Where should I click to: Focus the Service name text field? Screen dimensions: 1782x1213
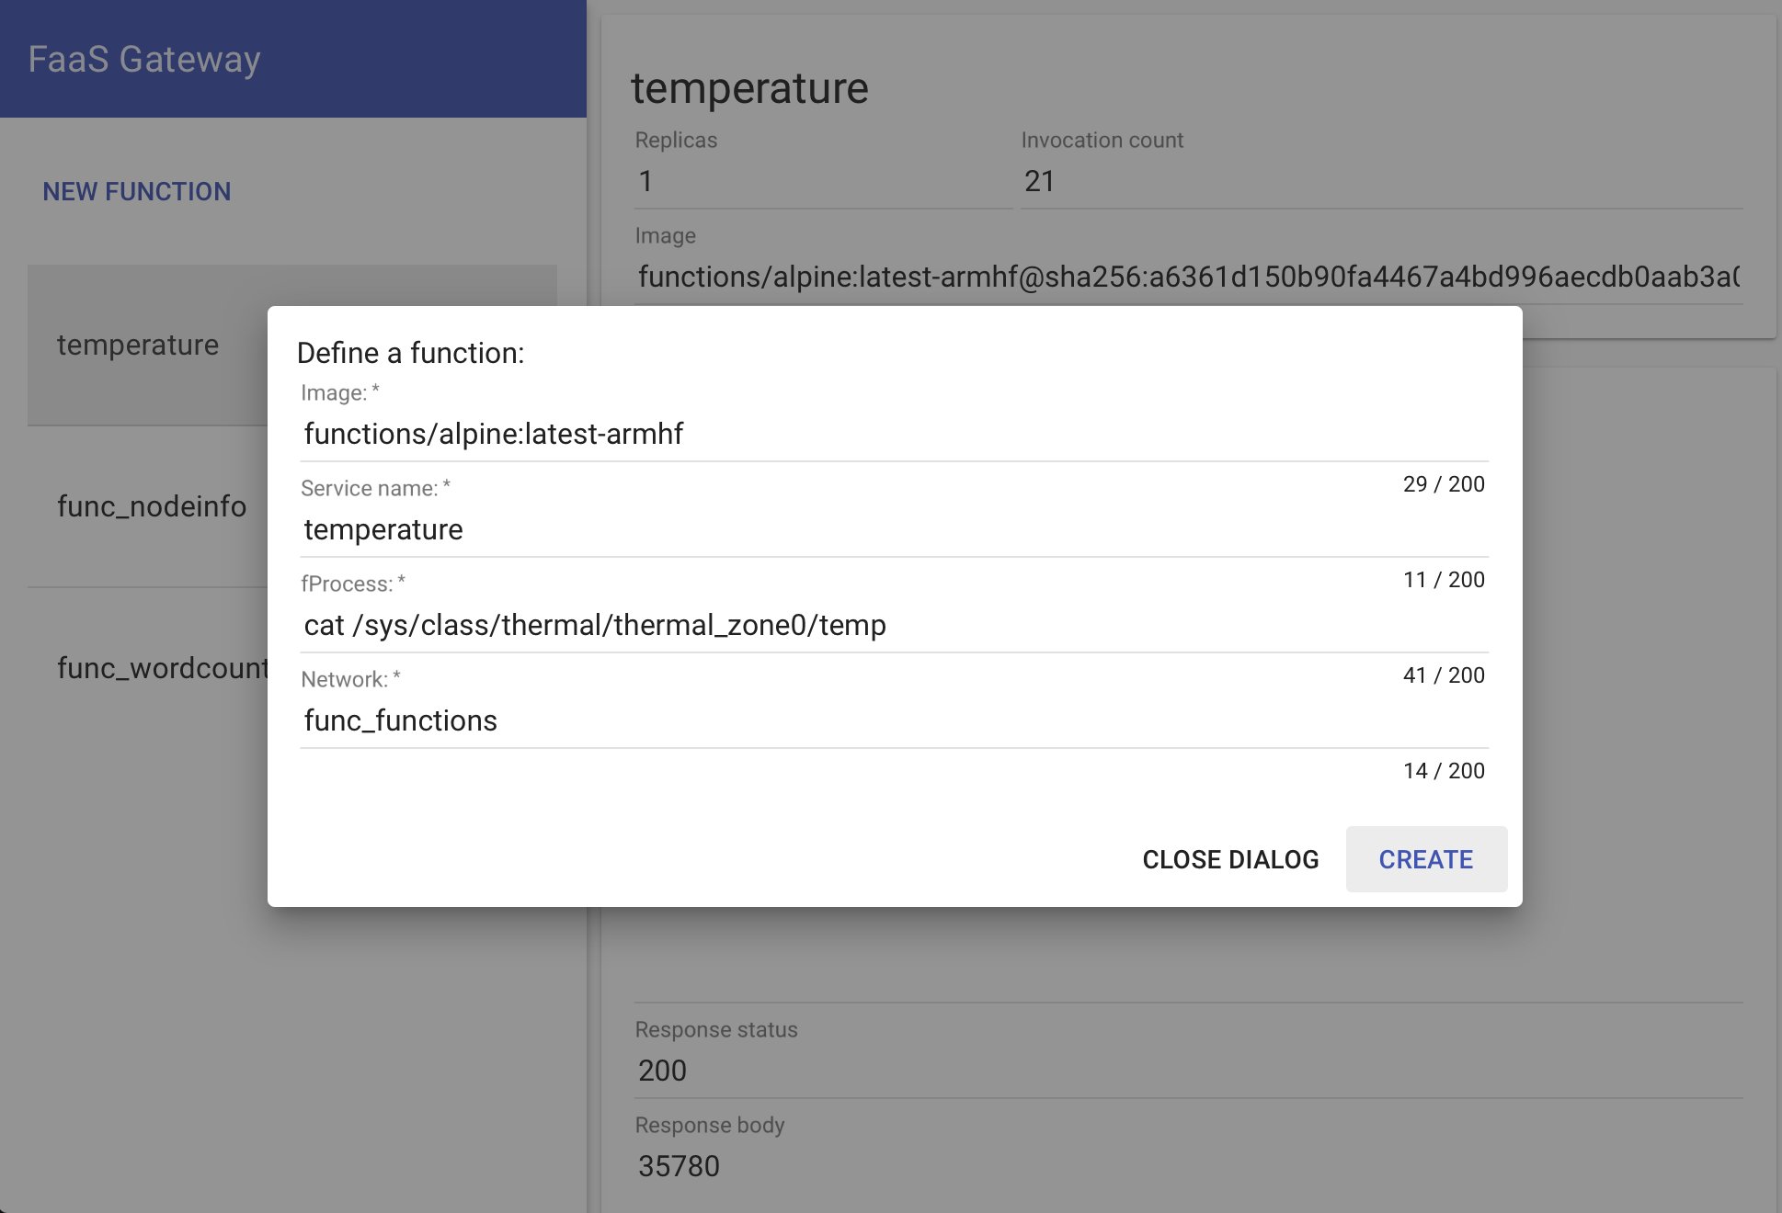[x=893, y=529]
